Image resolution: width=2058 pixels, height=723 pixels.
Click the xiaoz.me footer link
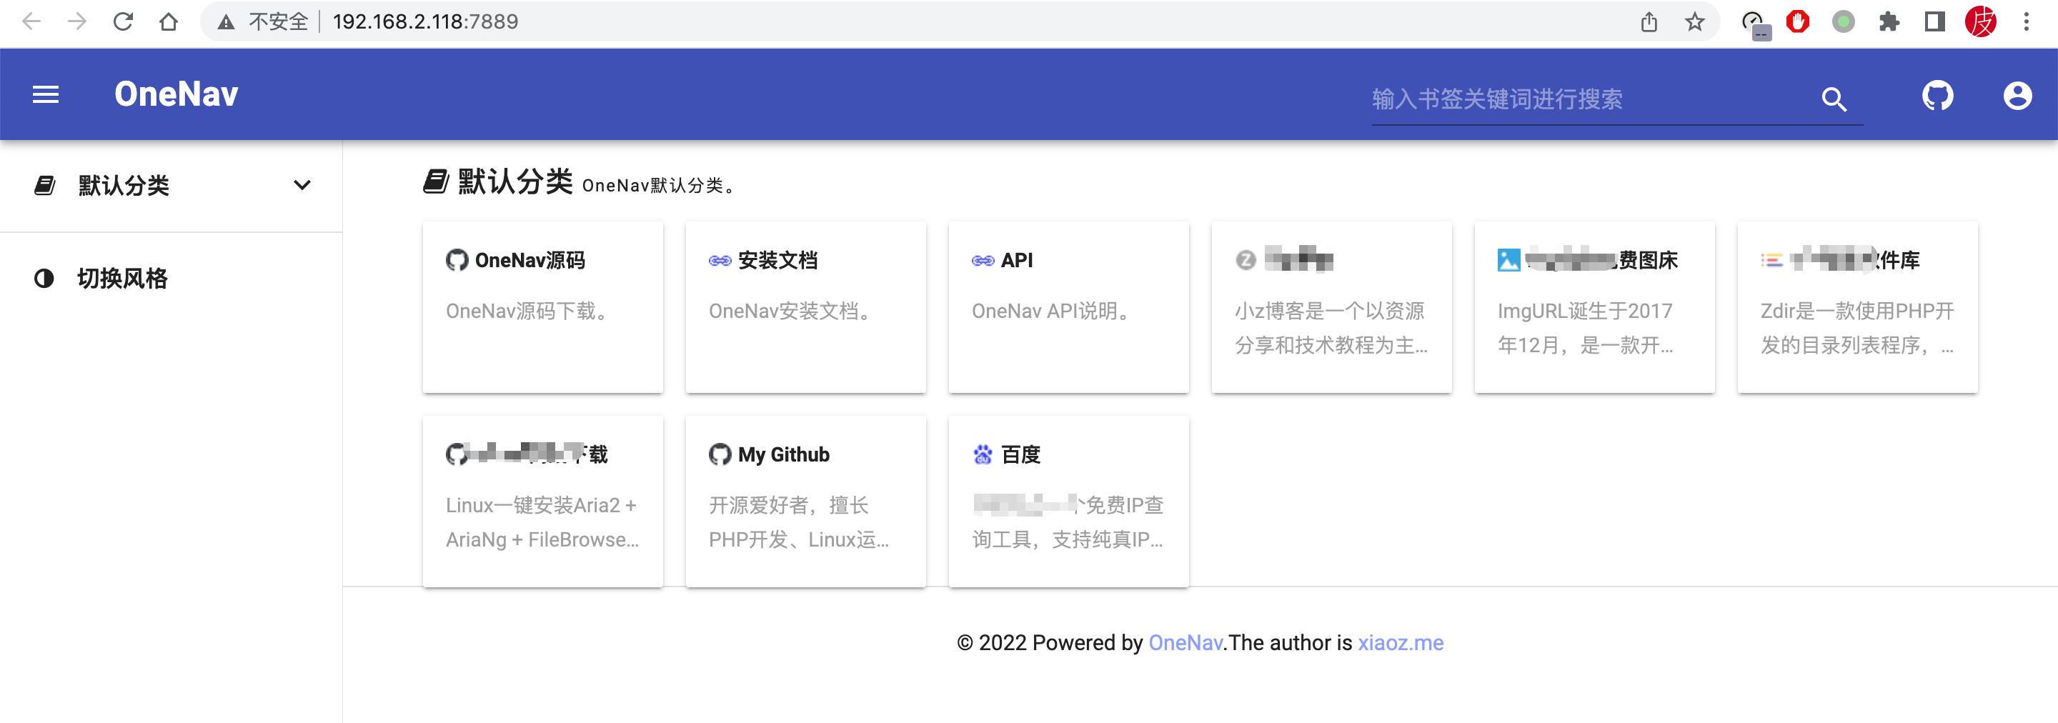(1401, 643)
